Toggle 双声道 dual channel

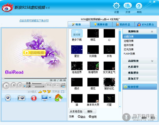[56, 92]
